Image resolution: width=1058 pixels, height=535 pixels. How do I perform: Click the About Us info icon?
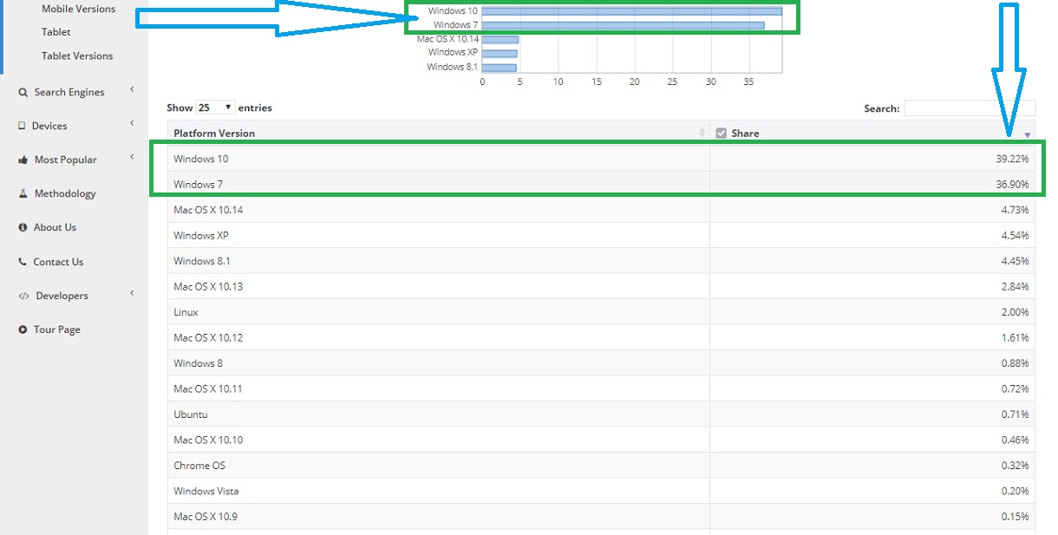click(x=23, y=227)
